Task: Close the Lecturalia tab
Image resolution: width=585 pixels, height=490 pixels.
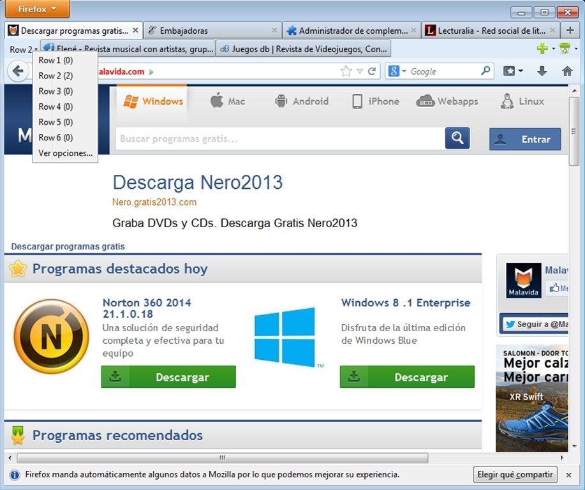Action: pyautogui.click(x=552, y=30)
